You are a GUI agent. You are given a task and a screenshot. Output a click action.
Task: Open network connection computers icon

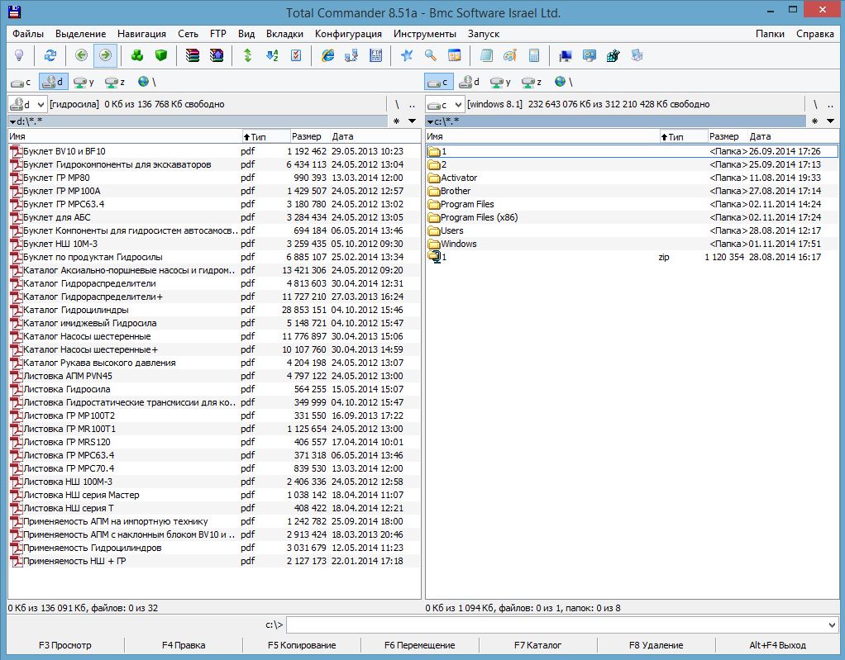[351, 55]
